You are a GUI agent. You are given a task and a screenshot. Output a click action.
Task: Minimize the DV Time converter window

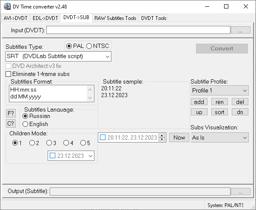click(207, 6)
